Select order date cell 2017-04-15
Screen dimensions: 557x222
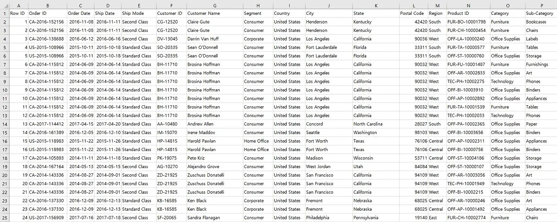tap(81, 124)
